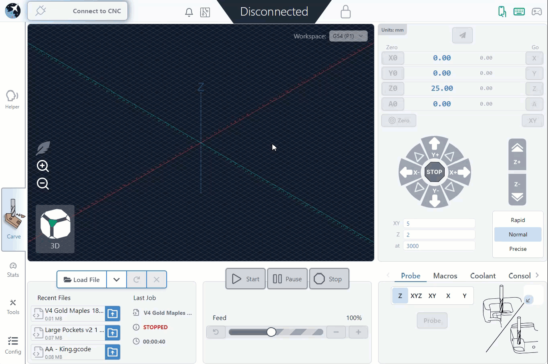This screenshot has height=364, width=548.
Task: Load Large Pockets v2 recent file
Action: [113, 333]
